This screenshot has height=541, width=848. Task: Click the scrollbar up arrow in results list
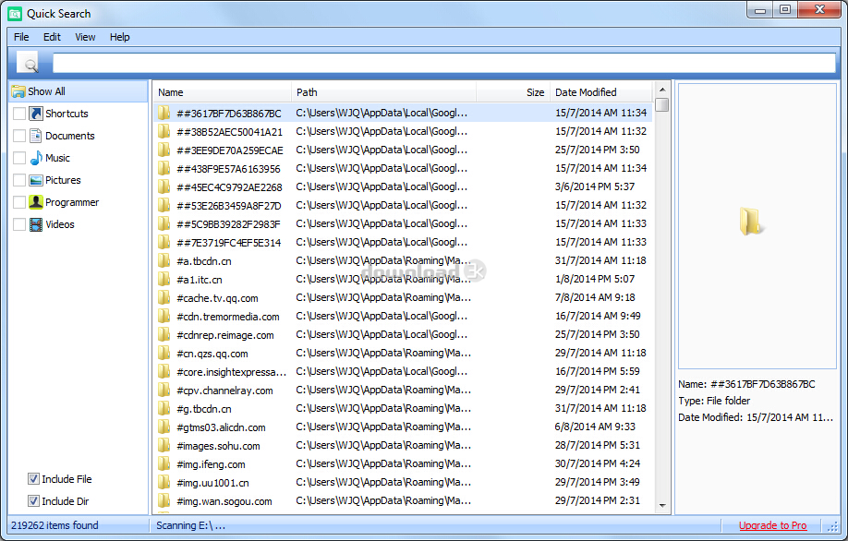tap(662, 90)
